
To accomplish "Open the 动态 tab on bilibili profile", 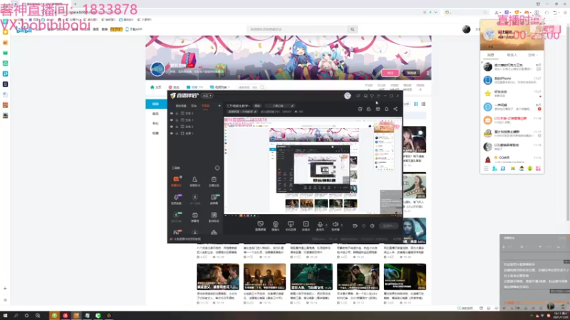I will [174, 87].
